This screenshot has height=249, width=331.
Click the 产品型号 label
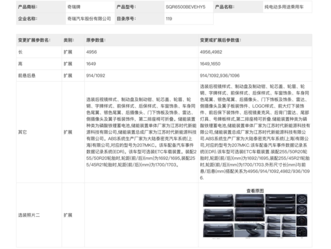[126, 7]
